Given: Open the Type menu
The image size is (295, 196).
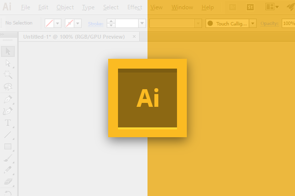Looking at the screenshot, I should point(88,7).
